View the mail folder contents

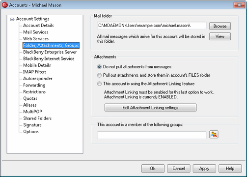pos(220,36)
